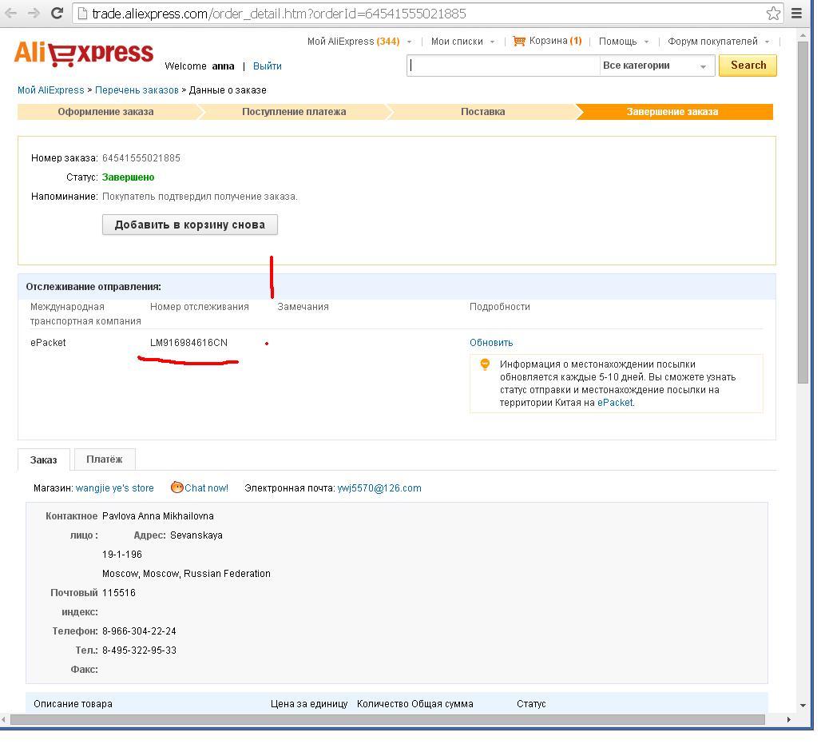Expand the Помощь dropdown arrow
821x744 pixels.
tap(647, 42)
